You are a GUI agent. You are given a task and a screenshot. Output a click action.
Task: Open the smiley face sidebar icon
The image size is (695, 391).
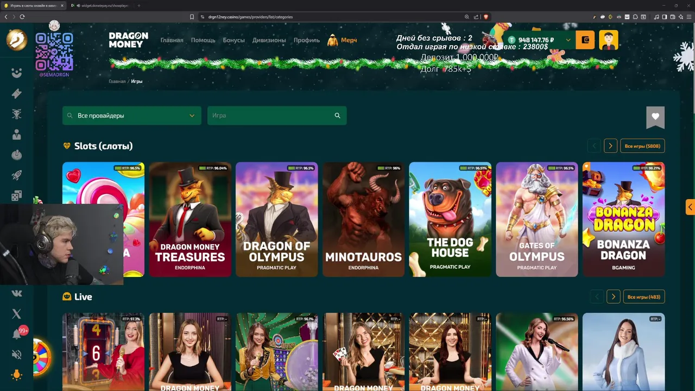tap(17, 73)
